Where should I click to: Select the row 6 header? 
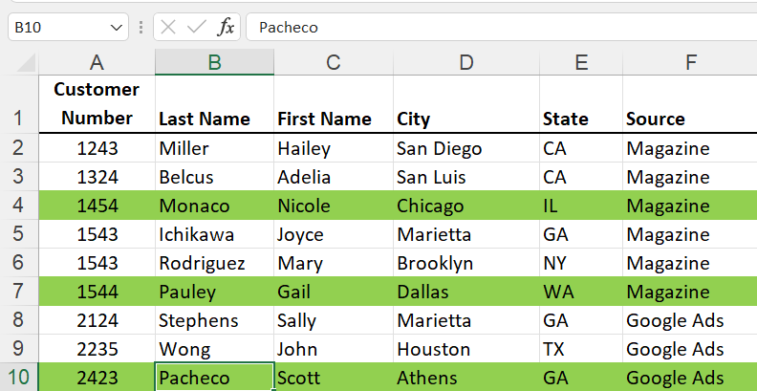[19, 263]
